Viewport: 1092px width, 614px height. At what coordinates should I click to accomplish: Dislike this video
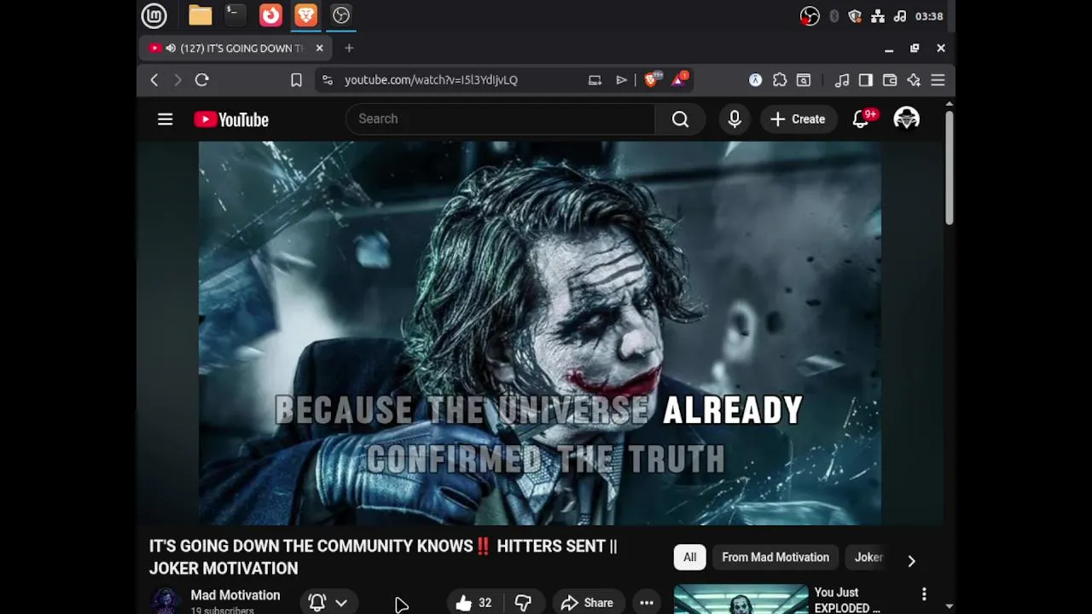[x=523, y=603]
